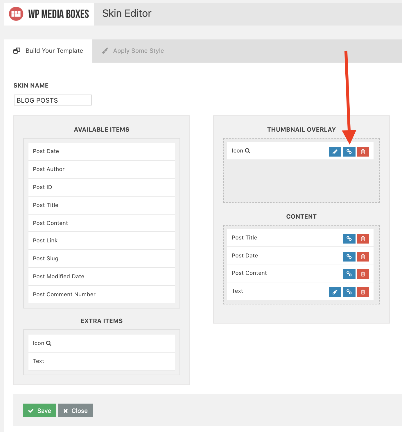Select Post Author in Available Items
The image size is (402, 432).
(101, 169)
